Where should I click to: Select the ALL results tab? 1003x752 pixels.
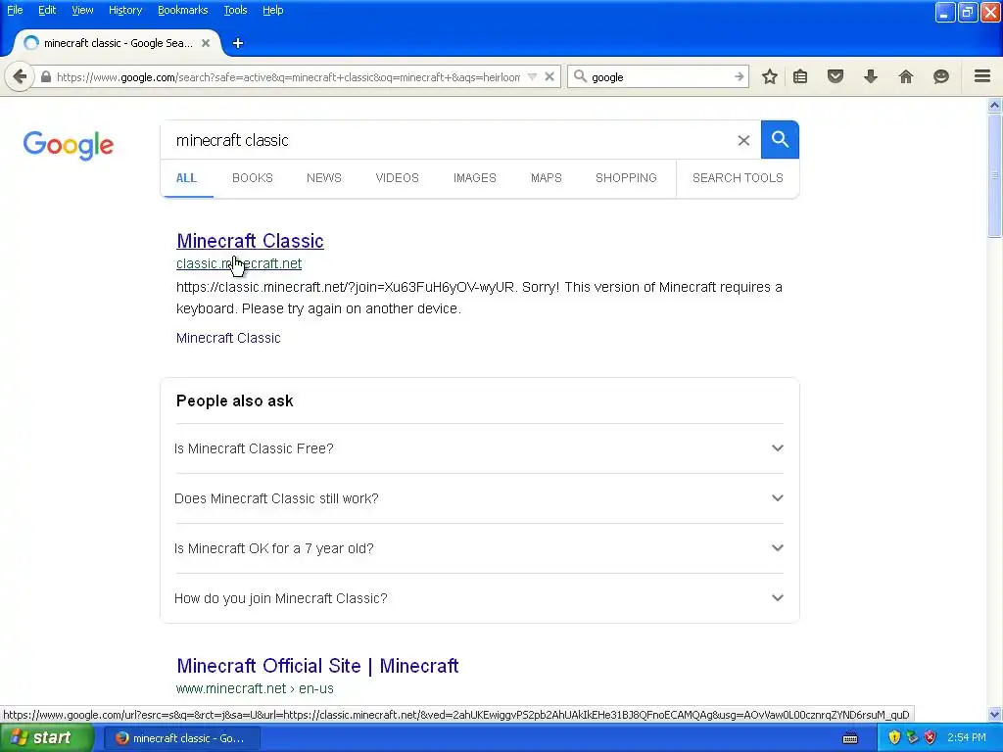point(186,178)
